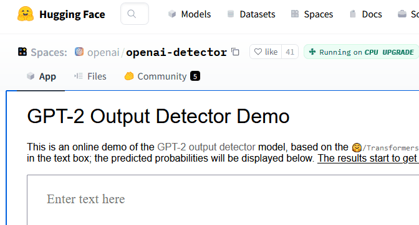Click the Hugging Face emoji logo
This screenshot has height=225, width=419.
pos(26,14)
